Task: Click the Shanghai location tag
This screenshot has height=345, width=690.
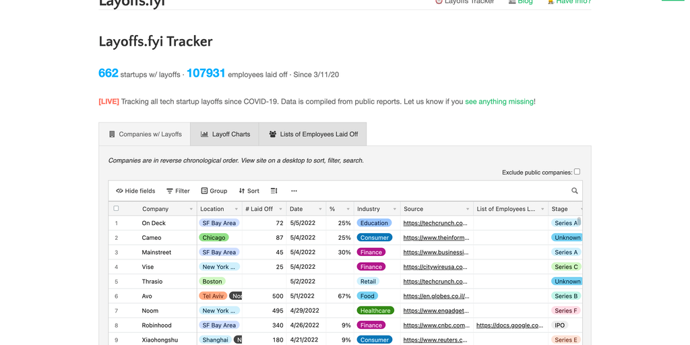Action: pos(215,340)
